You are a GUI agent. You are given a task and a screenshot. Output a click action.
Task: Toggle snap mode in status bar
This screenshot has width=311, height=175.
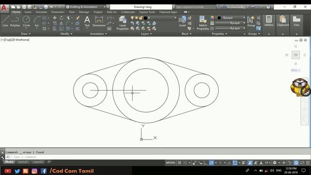click(x=185, y=163)
